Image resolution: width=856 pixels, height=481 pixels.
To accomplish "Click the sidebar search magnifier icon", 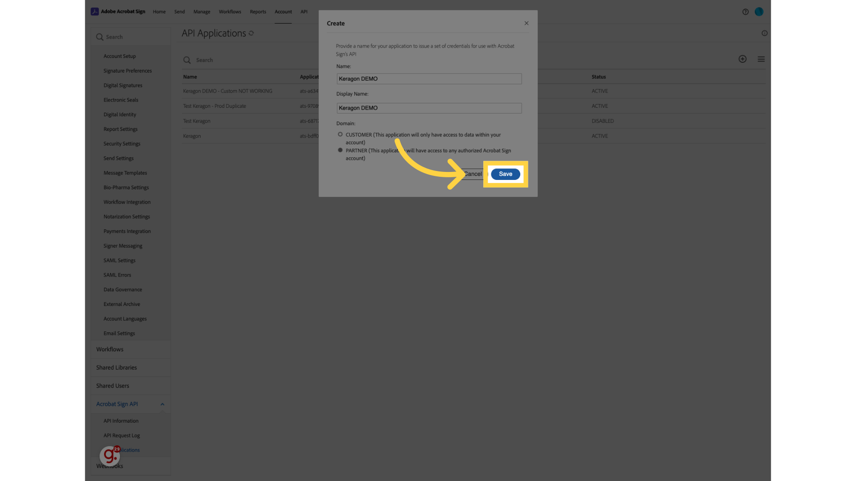I will (x=100, y=37).
